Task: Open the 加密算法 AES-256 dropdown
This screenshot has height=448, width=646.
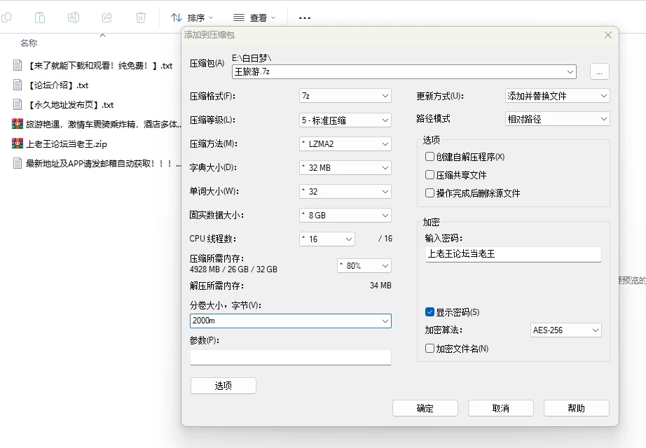Action: pos(565,330)
